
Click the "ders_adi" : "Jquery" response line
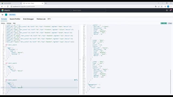point(101,70)
